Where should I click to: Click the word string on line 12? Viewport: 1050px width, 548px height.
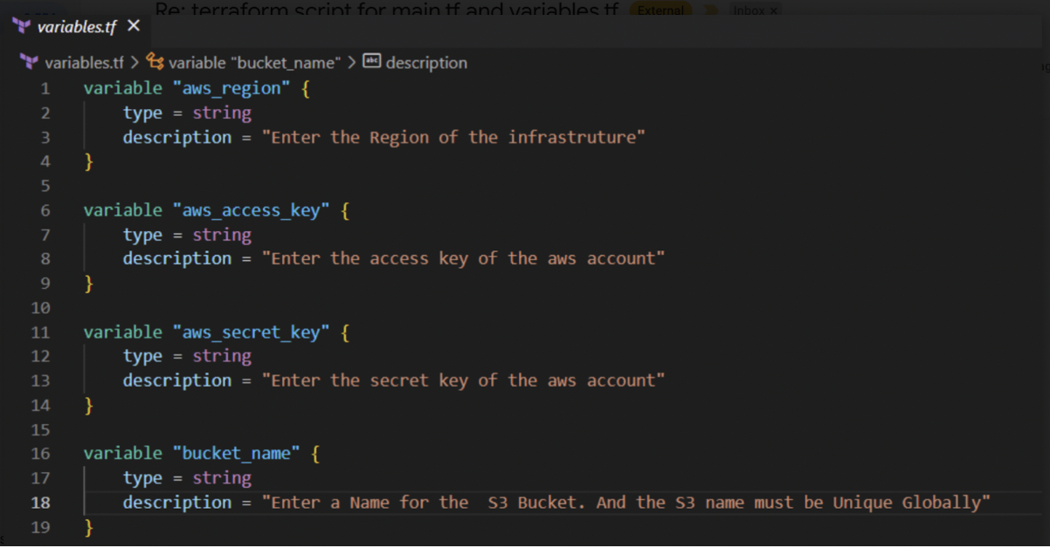point(222,356)
